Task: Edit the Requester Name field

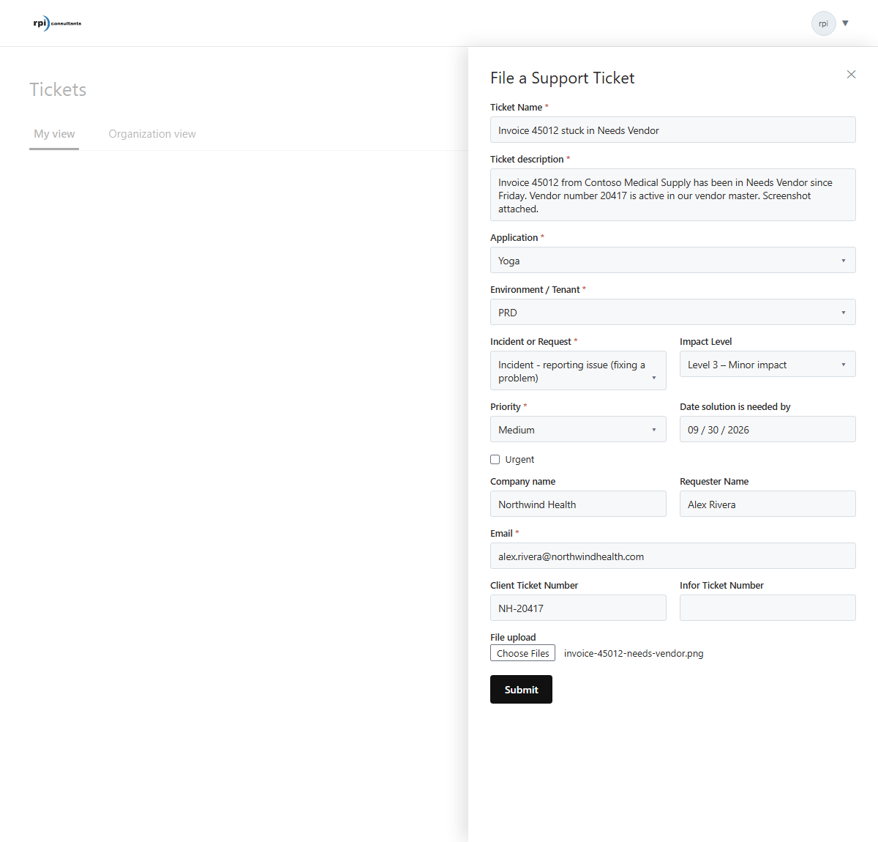Action: click(768, 504)
